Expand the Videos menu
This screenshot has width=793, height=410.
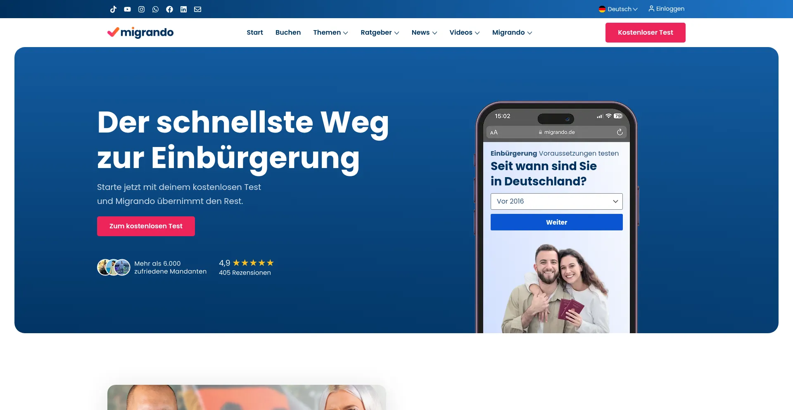(464, 32)
